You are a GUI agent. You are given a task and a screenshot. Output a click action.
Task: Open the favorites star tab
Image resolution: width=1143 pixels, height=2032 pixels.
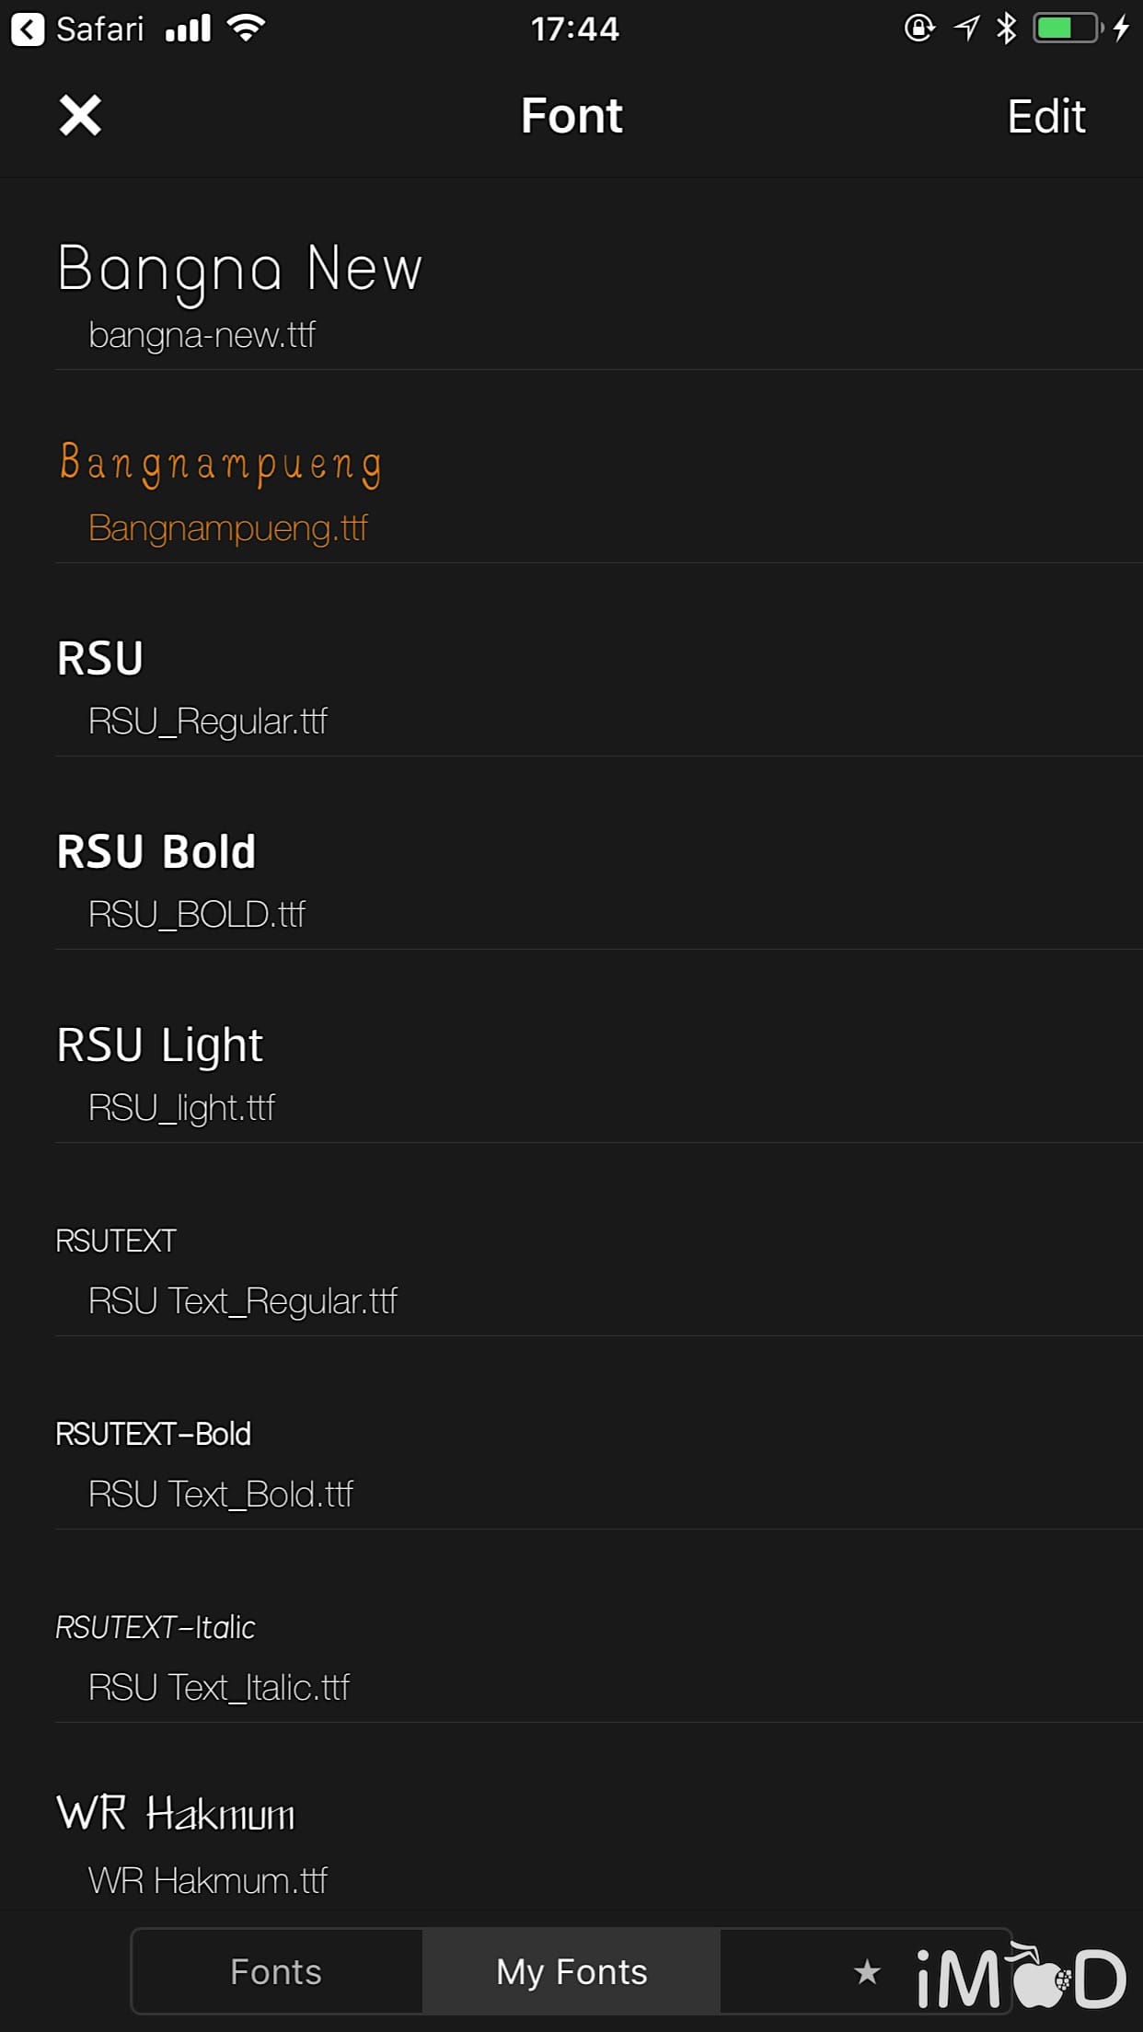pyautogui.click(x=866, y=1971)
